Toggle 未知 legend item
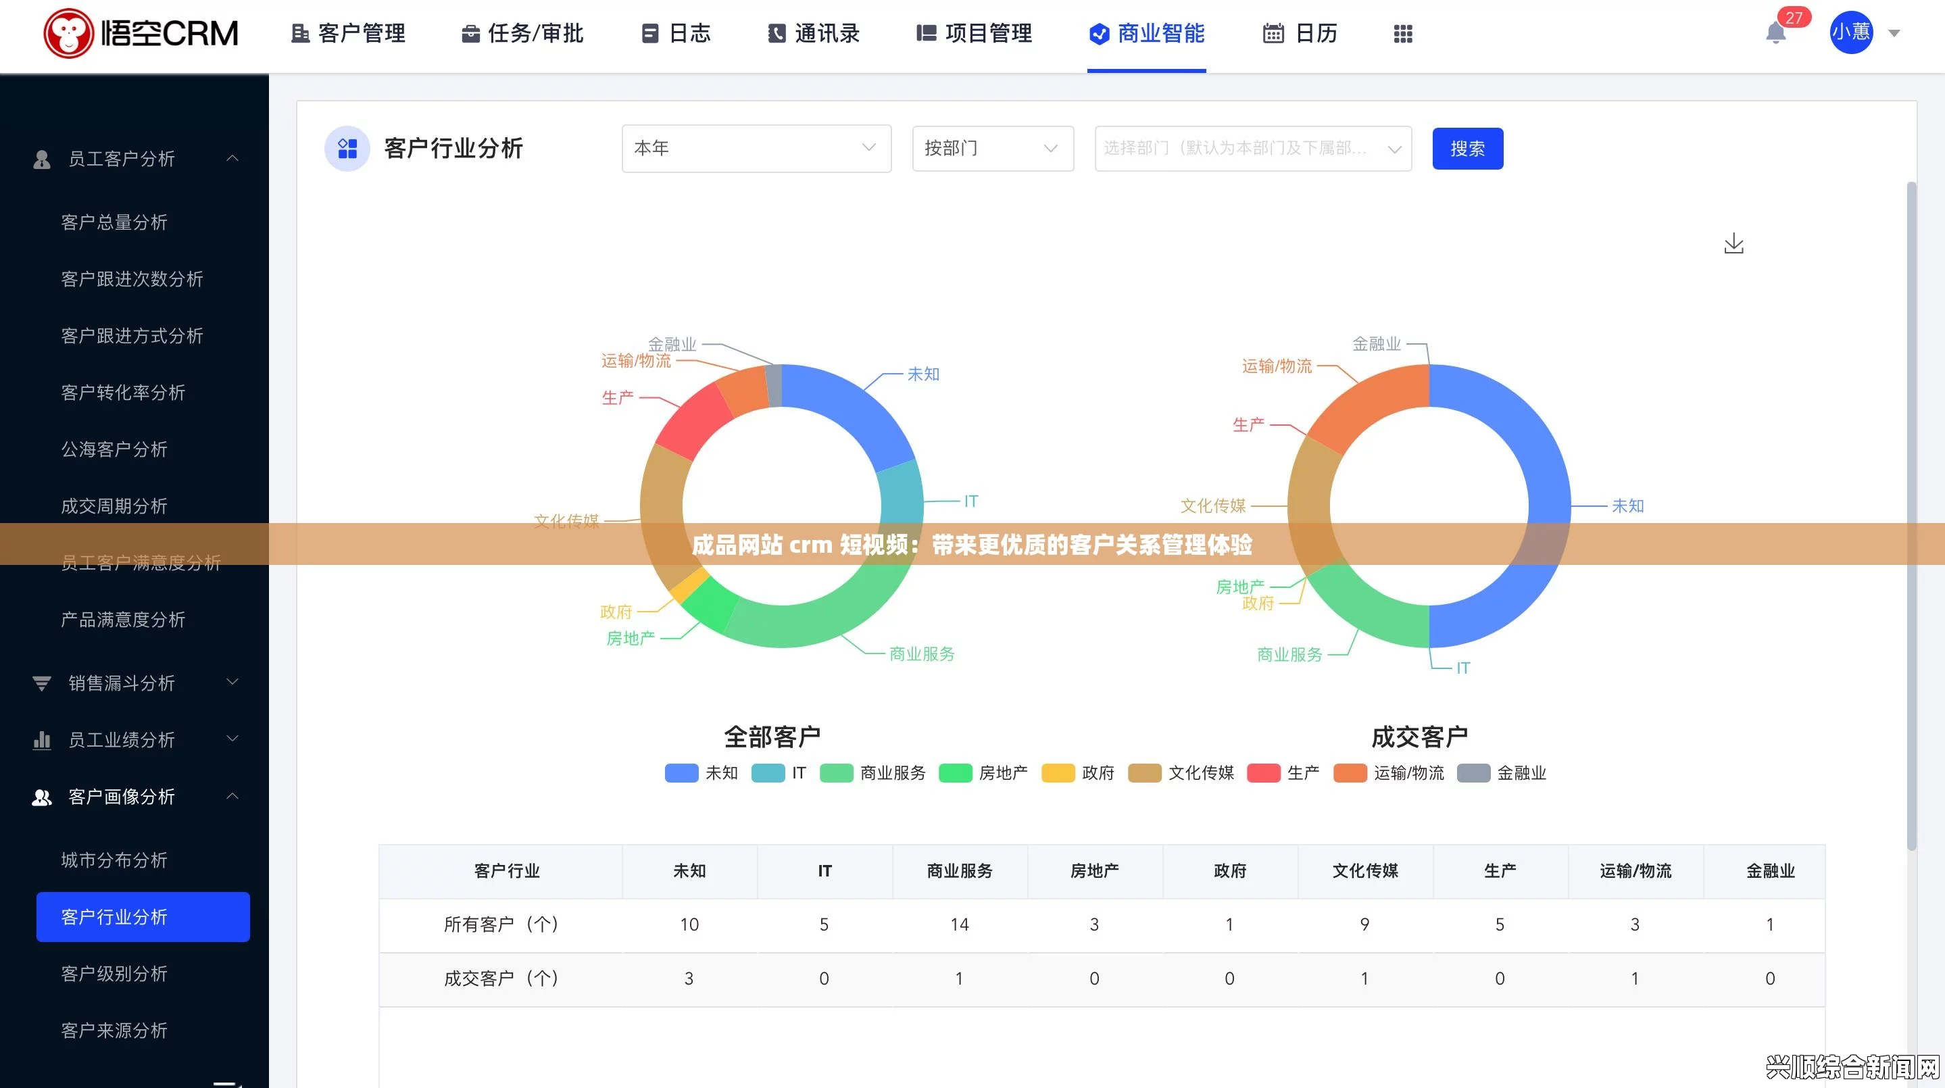This screenshot has height=1088, width=1945. pos(701,773)
